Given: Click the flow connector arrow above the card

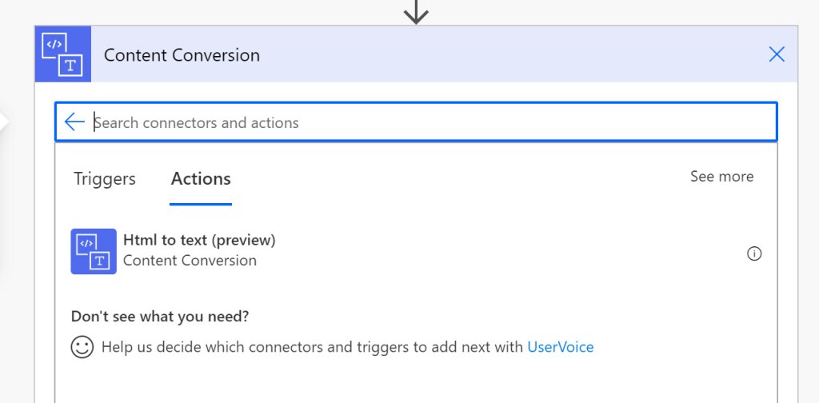Looking at the screenshot, I should (x=416, y=11).
